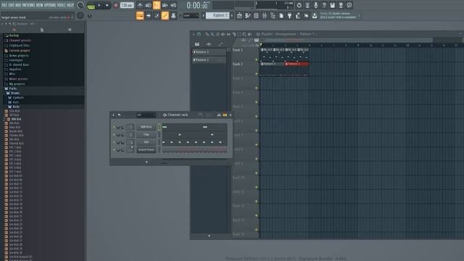Click the Play button in transport

click(99, 5)
